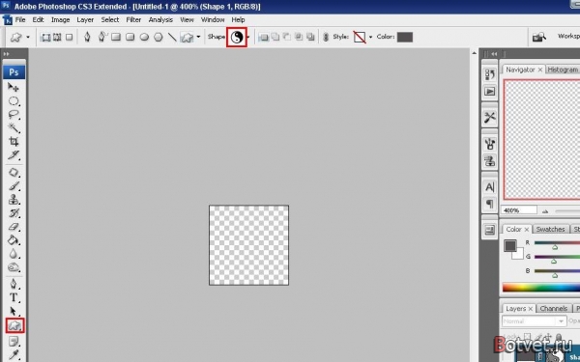The width and height of the screenshot is (580, 362).
Task: Select the Horizontal Type tool
Action: pyautogui.click(x=14, y=297)
